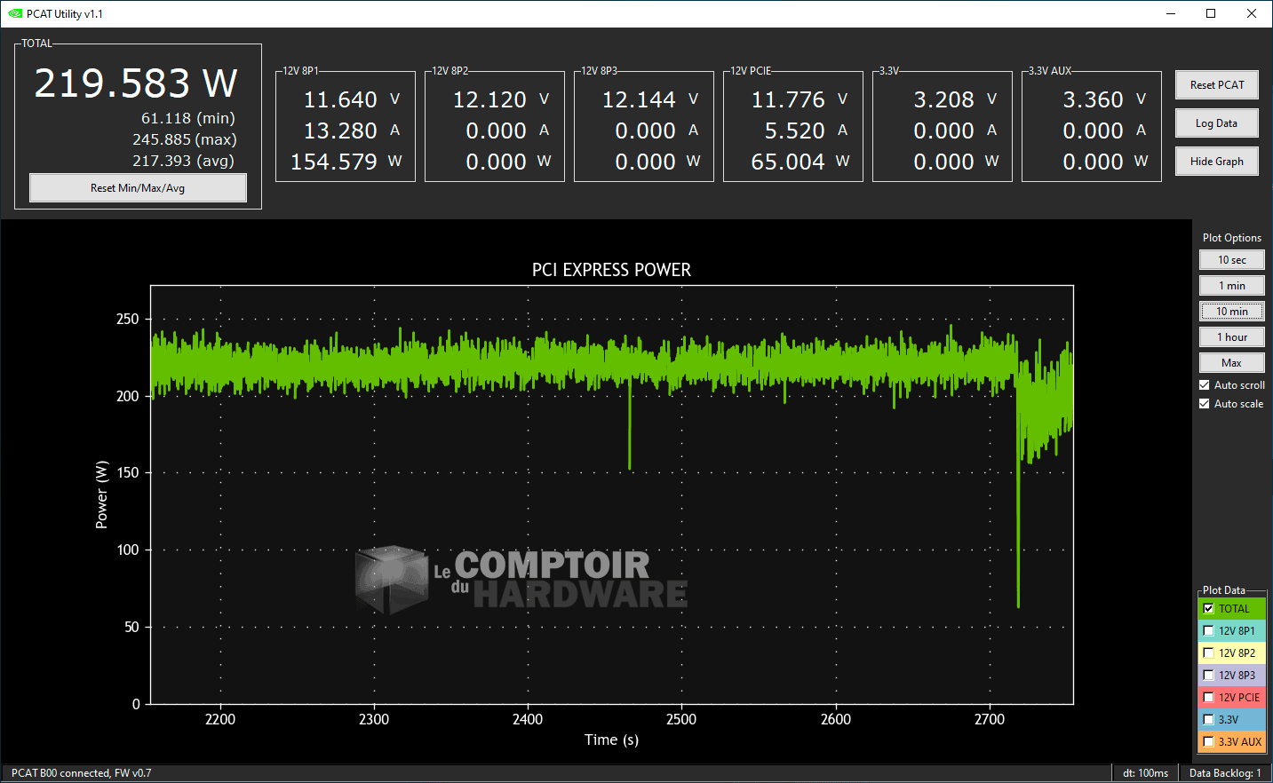This screenshot has width=1273, height=783.
Task: Enable the 12V 8P2 plot series
Action: point(1208,653)
